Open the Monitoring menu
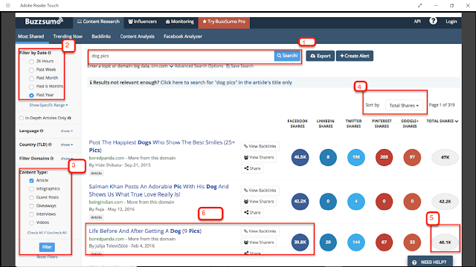Viewport: 476px width, 267px height. point(180,22)
